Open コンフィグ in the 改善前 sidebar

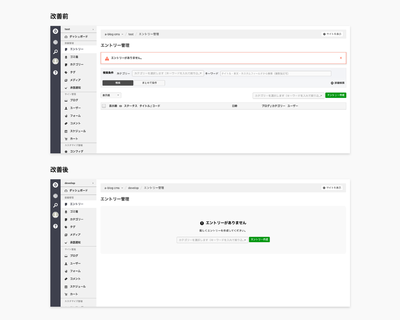(x=76, y=151)
